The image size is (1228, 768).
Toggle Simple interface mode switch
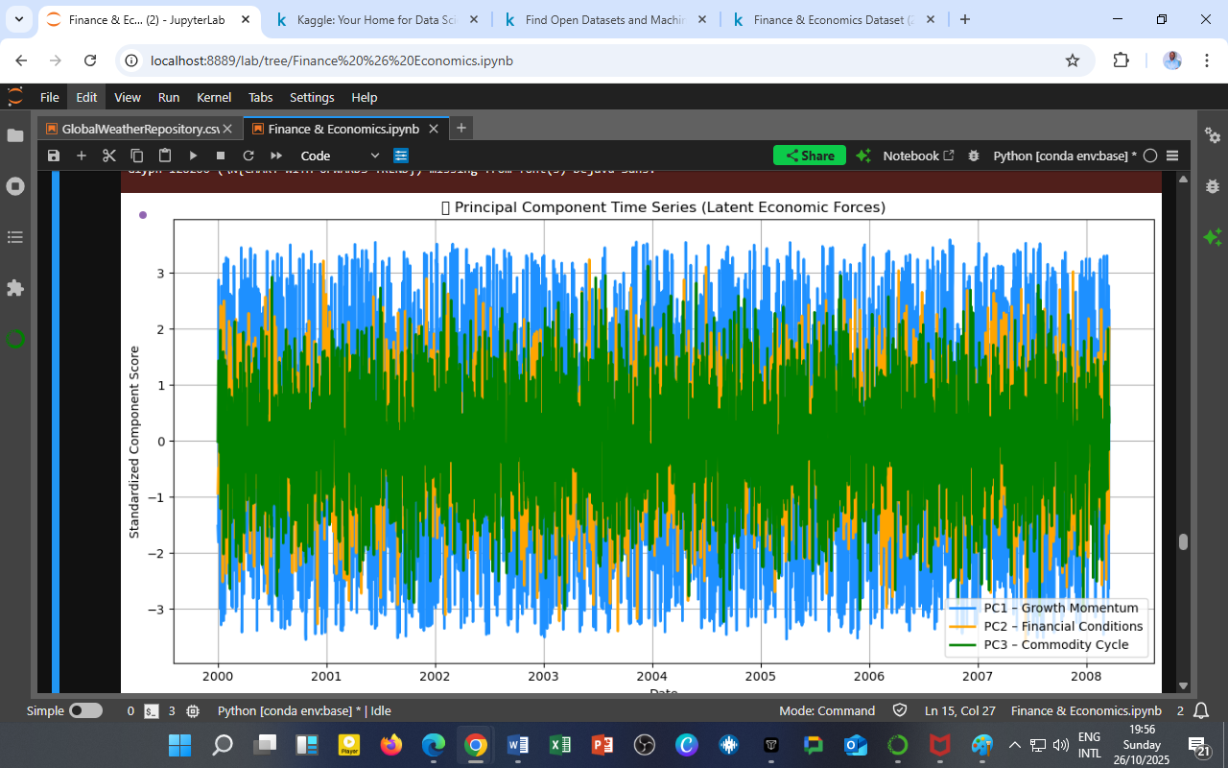pyautogui.click(x=85, y=711)
